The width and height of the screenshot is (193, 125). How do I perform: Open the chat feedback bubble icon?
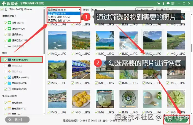[168, 4]
